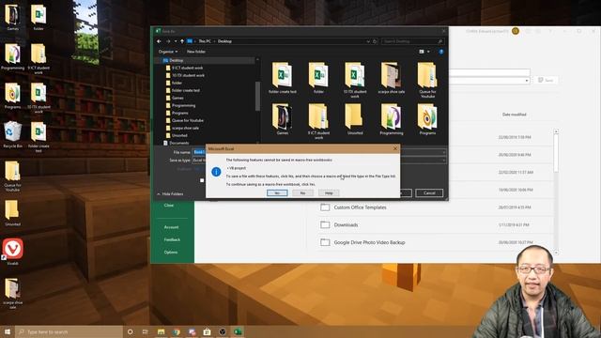Click the taskbar search box
Image resolution: width=601 pixels, height=338 pixels.
[x=69, y=331]
